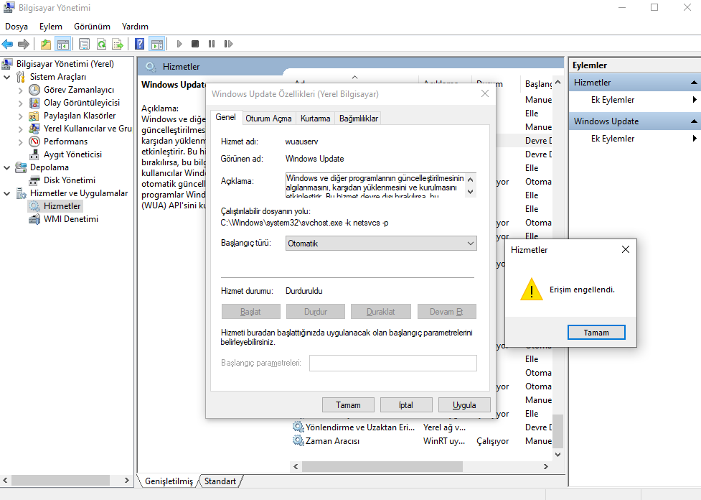Expand the Olay Görüntüleyicisi node arrow
The image size is (701, 500).
20,103
